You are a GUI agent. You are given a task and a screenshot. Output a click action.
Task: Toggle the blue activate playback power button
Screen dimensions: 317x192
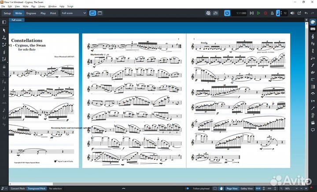click(x=227, y=13)
